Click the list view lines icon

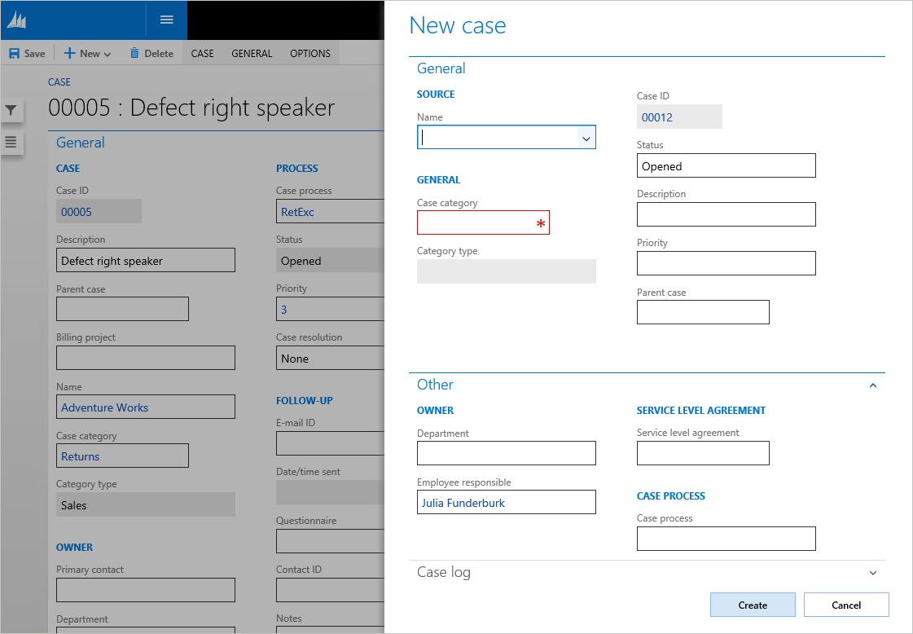tap(11, 142)
